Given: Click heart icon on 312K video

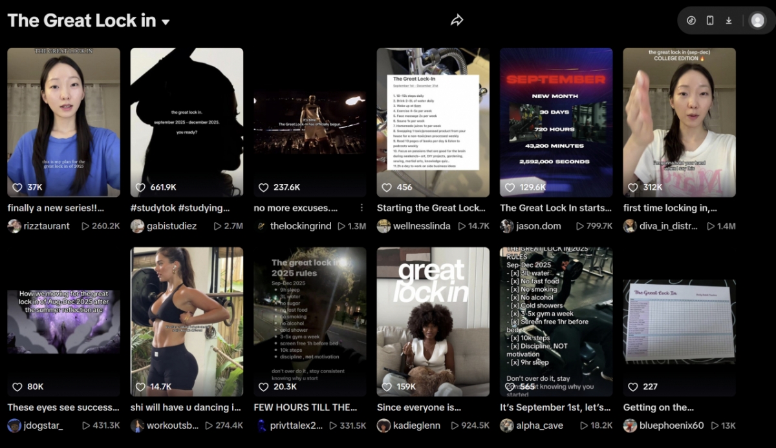Looking at the screenshot, I should click(633, 187).
